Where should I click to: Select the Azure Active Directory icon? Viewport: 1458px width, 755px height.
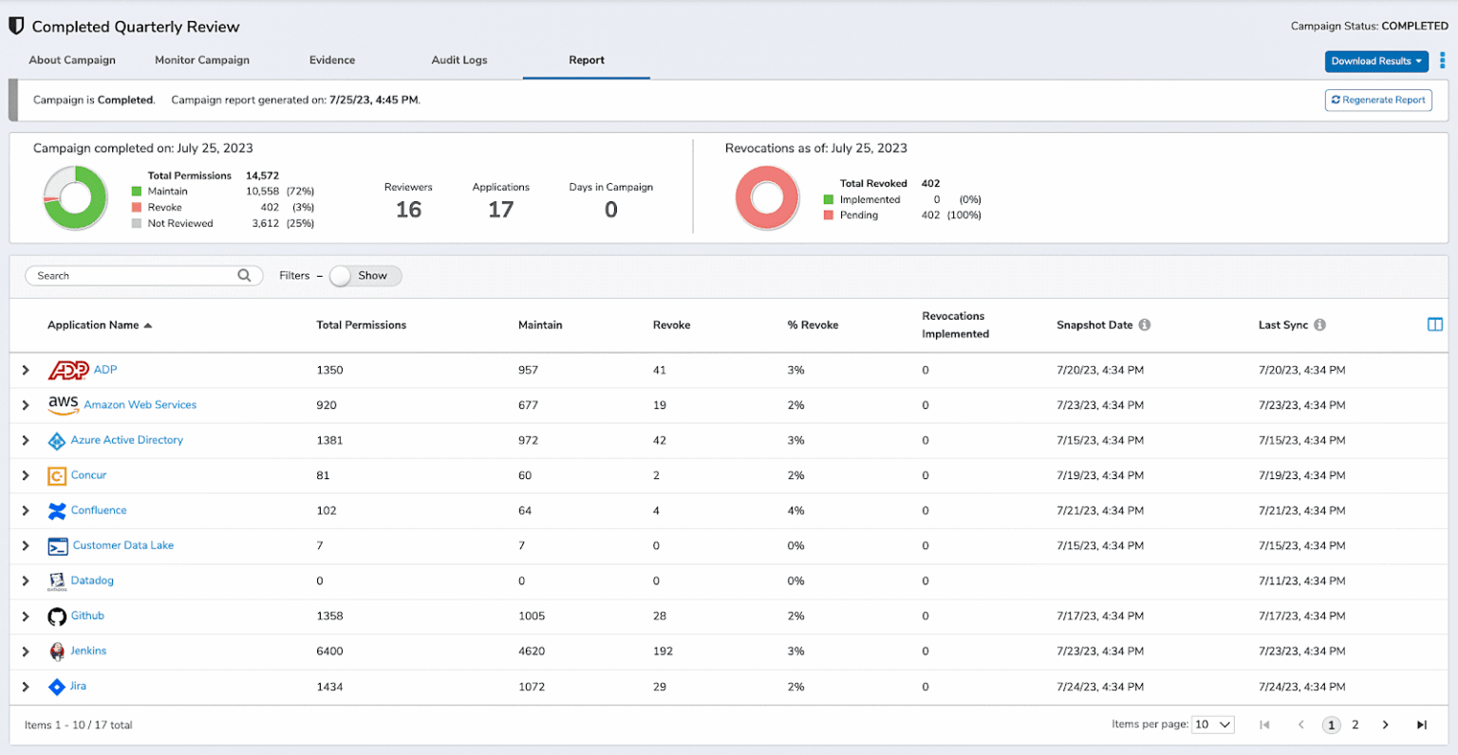57,440
